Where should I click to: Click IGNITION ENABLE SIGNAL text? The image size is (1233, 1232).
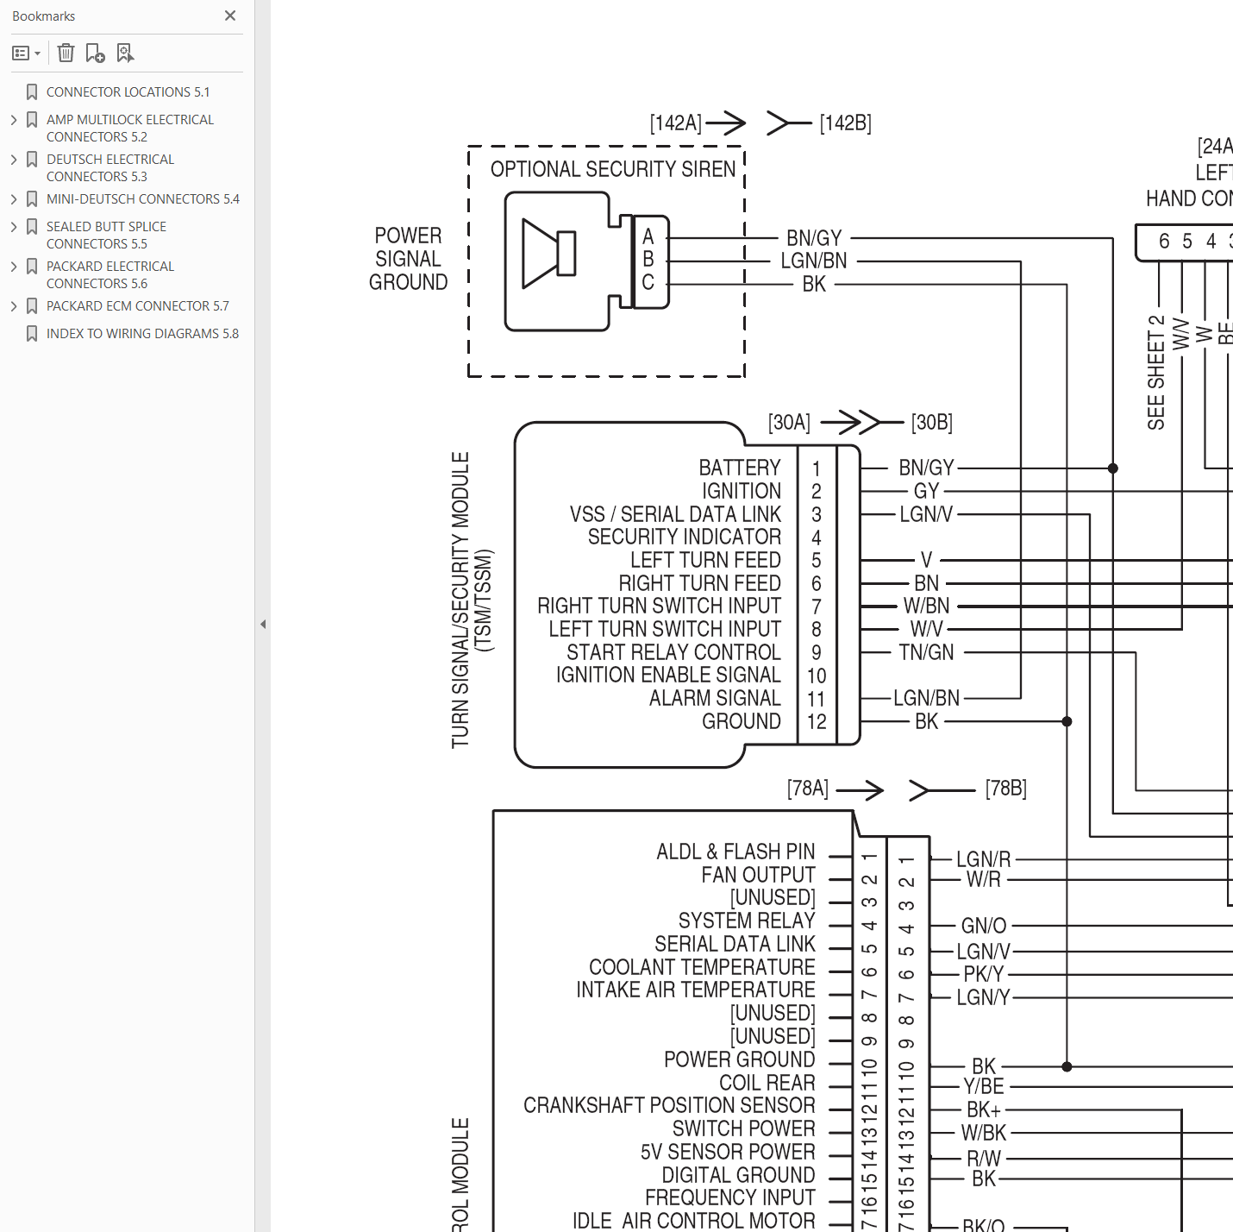pyautogui.click(x=668, y=675)
